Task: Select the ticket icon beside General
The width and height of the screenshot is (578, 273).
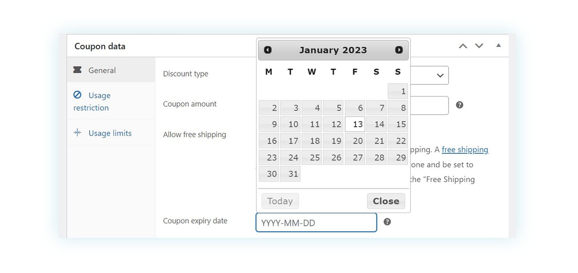Action: (x=77, y=70)
